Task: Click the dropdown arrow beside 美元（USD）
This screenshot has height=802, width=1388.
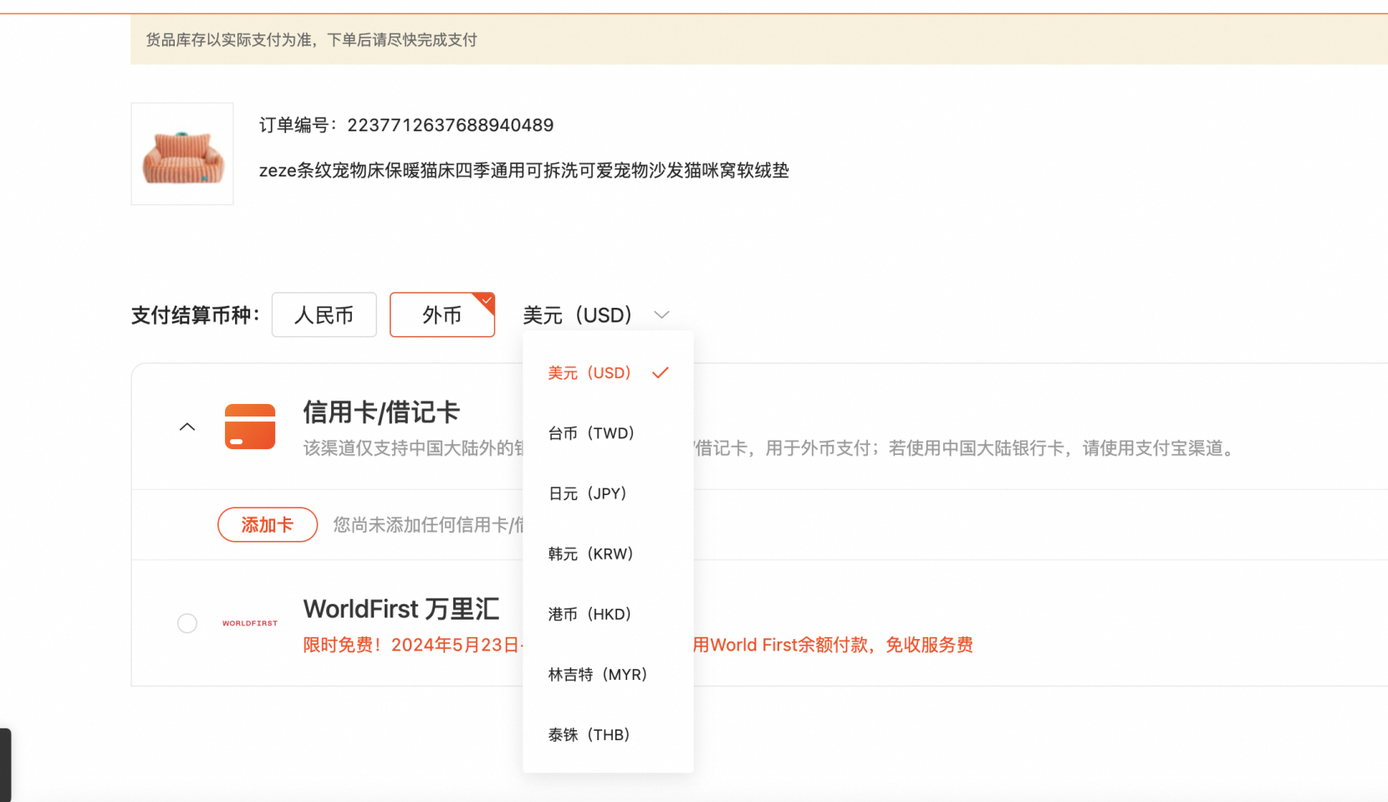Action: (661, 314)
